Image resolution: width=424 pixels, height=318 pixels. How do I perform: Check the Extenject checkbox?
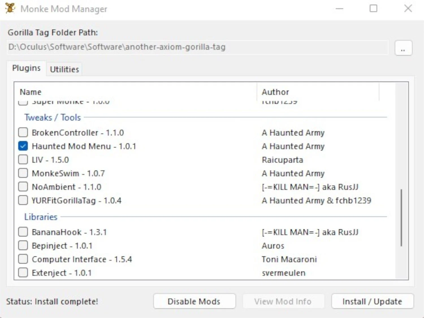23,272
